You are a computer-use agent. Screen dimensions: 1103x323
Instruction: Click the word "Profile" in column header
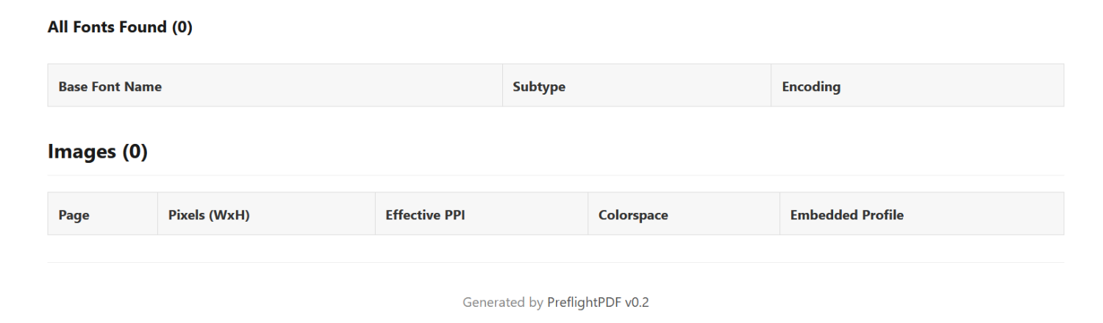coord(879,215)
